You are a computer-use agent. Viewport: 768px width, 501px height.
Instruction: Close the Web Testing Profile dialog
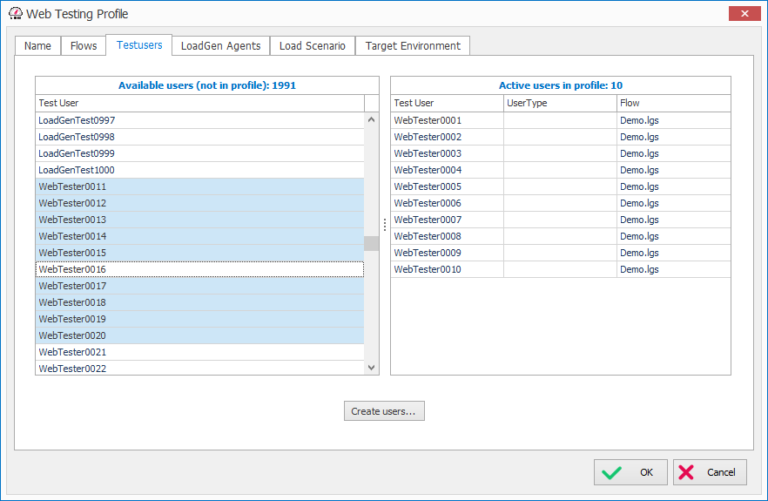744,14
